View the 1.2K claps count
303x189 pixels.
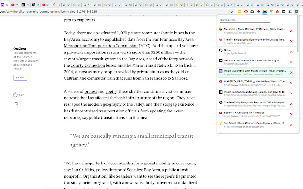pyautogui.click(x=22, y=95)
